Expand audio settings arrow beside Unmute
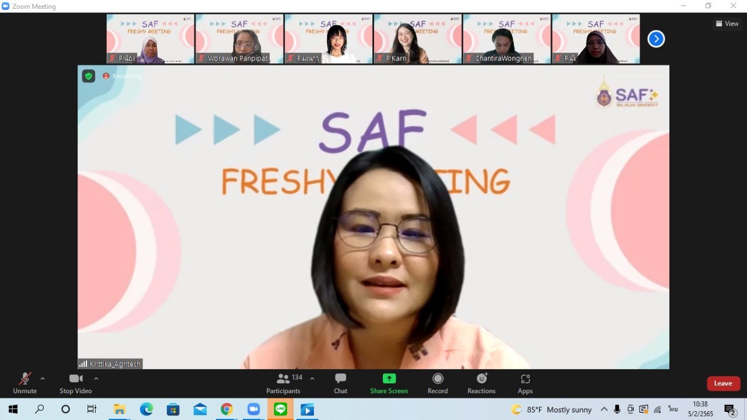Screen dimensions: 747x420 pos(43,379)
